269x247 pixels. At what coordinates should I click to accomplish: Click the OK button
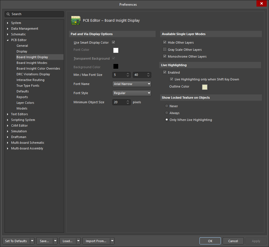point(210,241)
